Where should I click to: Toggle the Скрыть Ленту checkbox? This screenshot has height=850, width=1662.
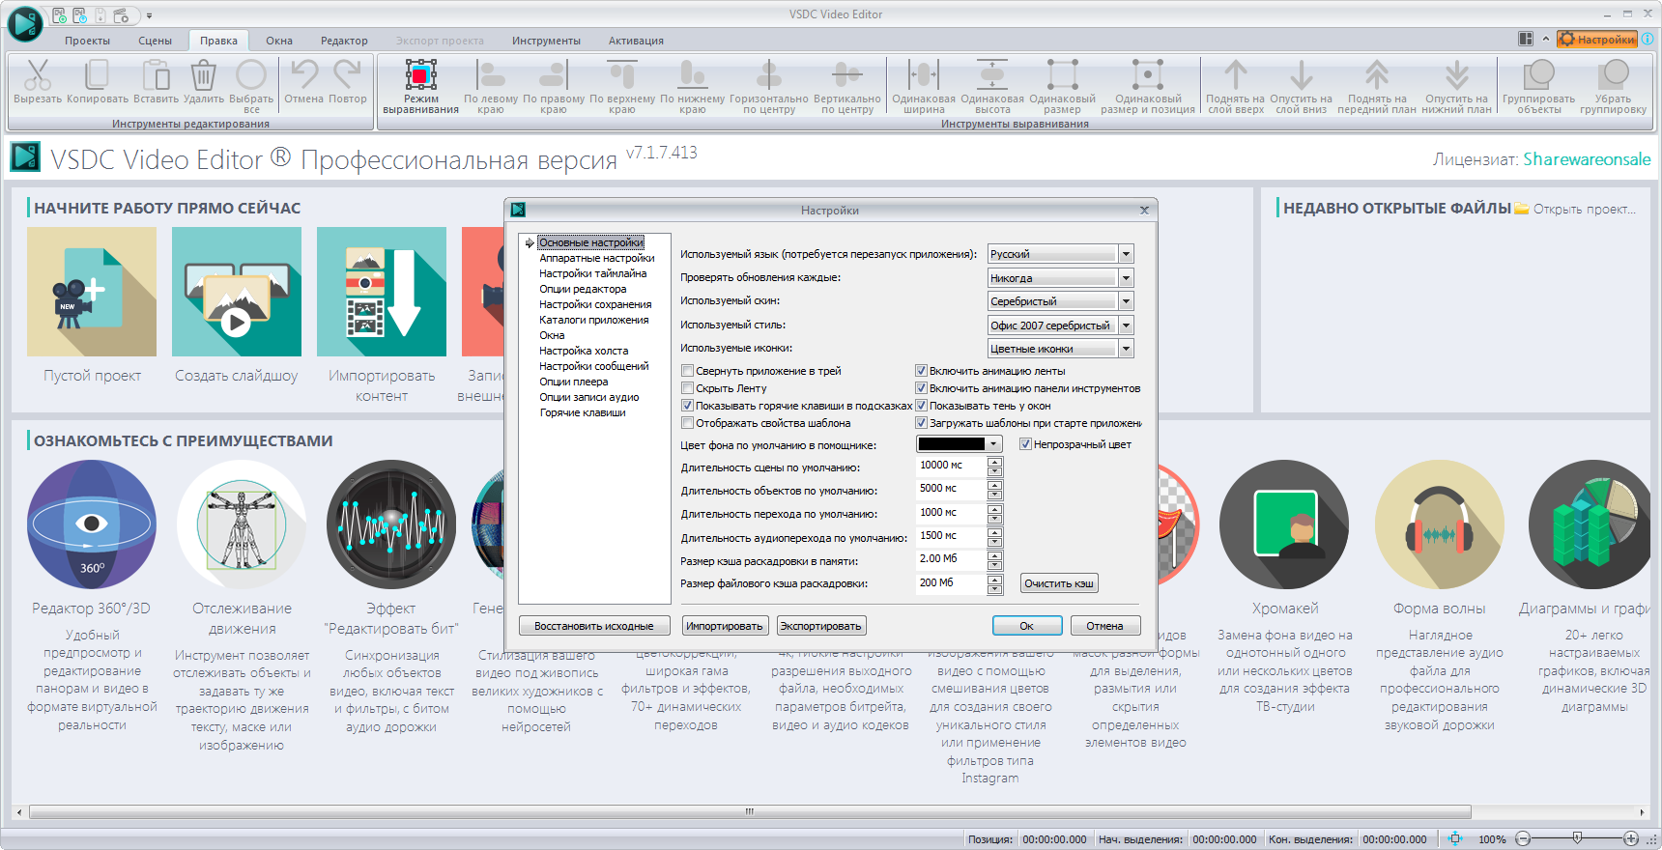(x=688, y=388)
